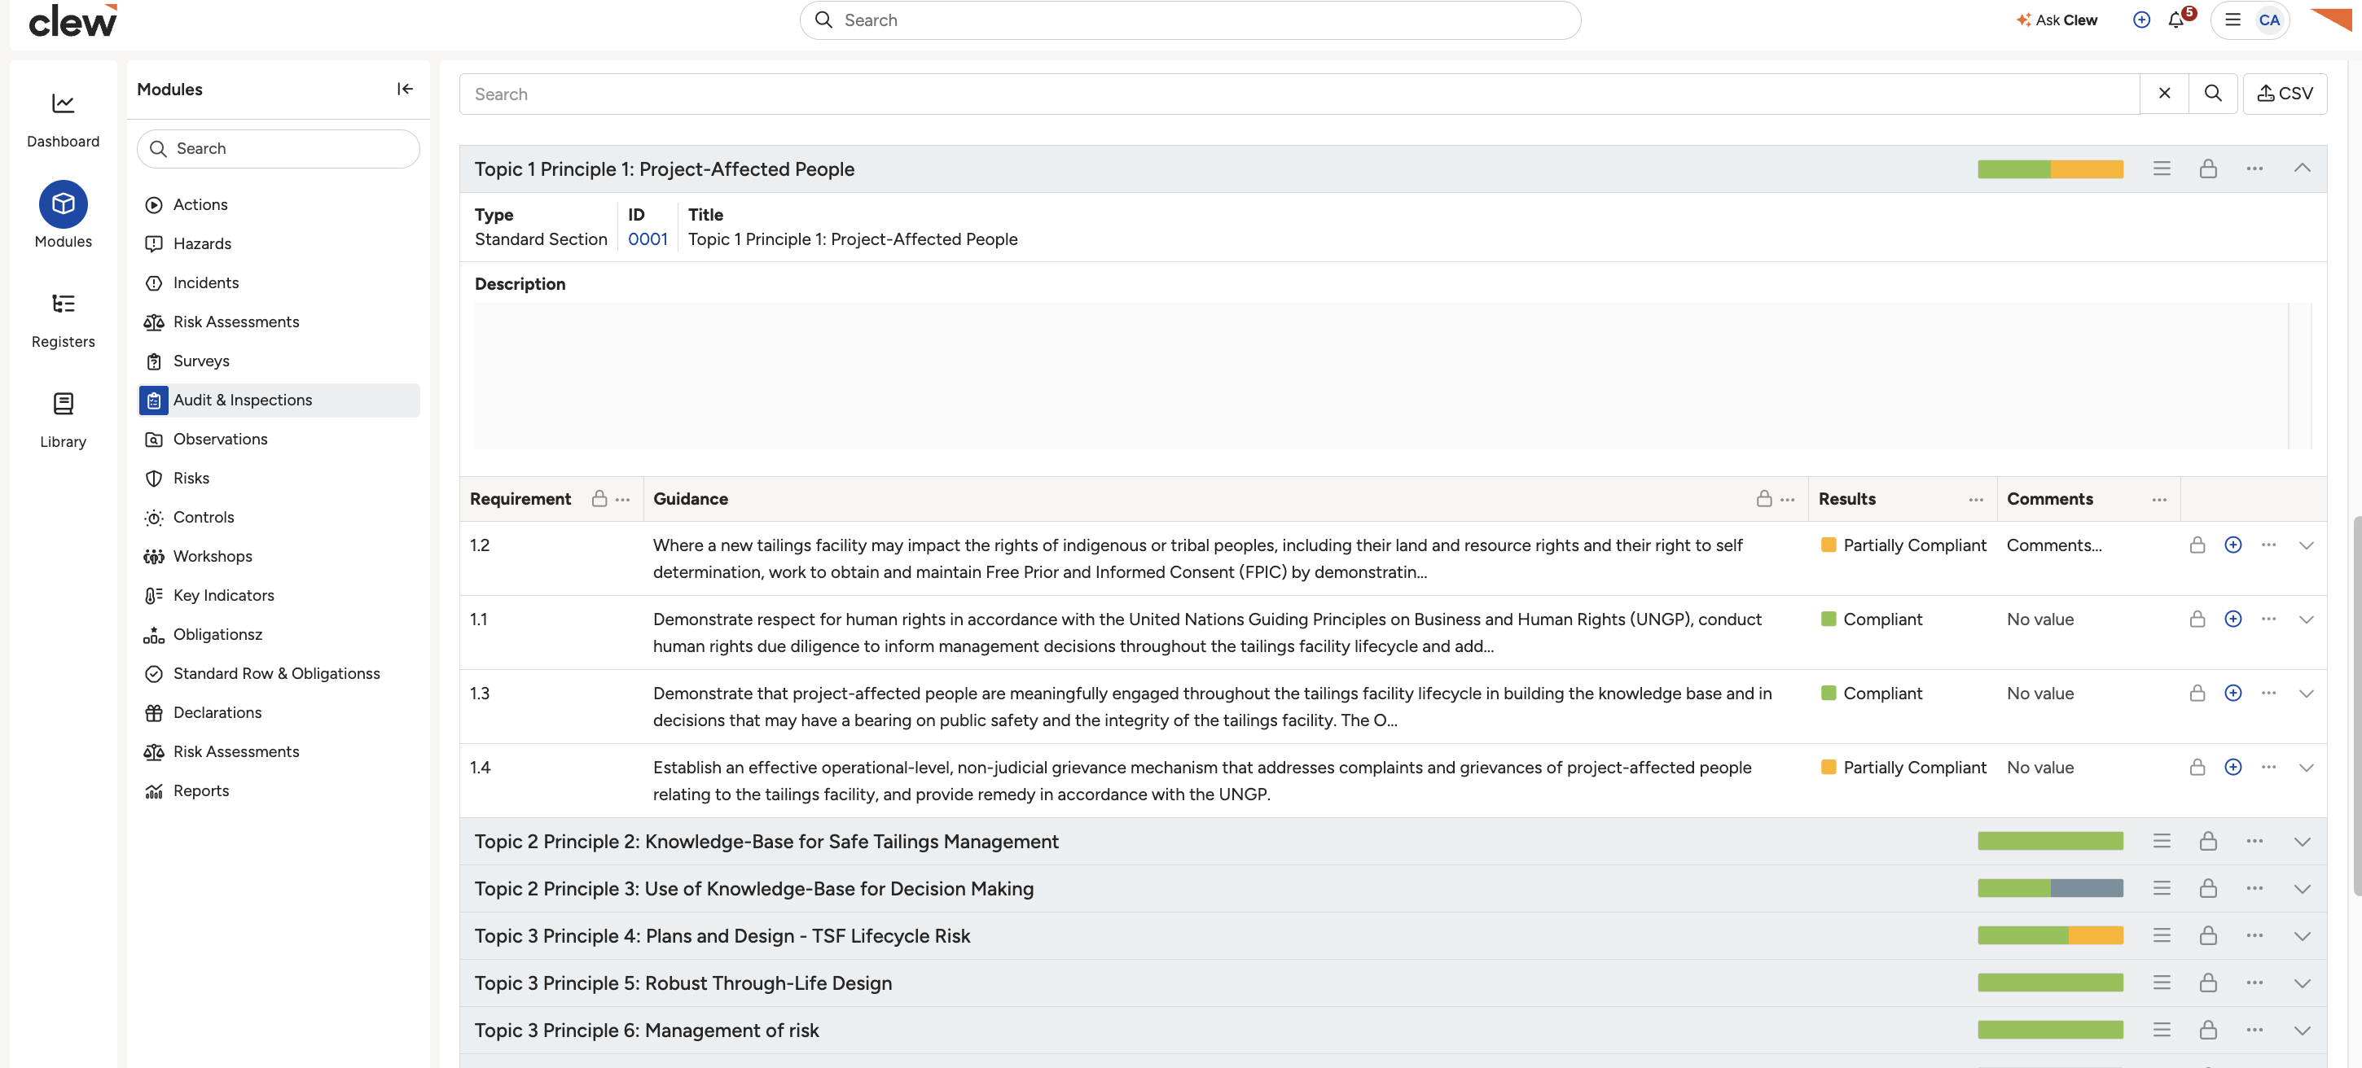Expand Topic 3 Principle 6 section

click(x=2302, y=1031)
